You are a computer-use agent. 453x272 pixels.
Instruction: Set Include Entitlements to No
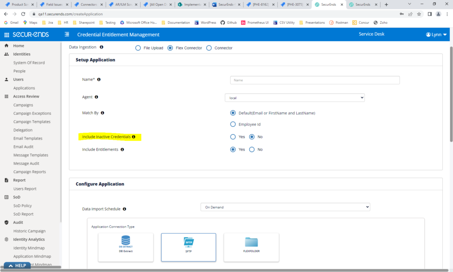pyautogui.click(x=252, y=149)
